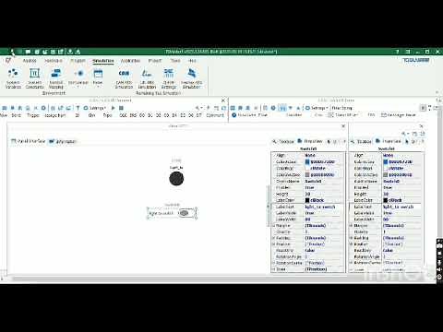
Task: Click the Enabled True value in the right panel
Action: [388, 187]
